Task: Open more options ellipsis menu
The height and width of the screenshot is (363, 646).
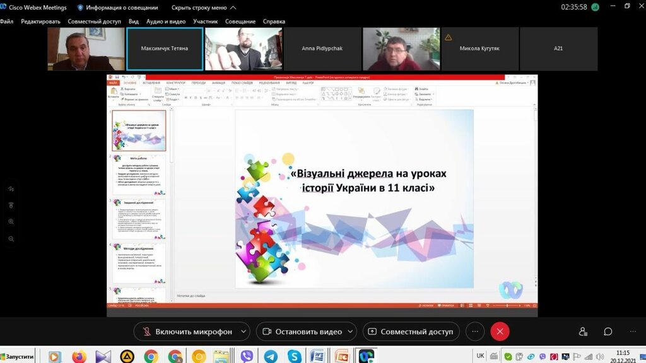Action: [x=475, y=331]
